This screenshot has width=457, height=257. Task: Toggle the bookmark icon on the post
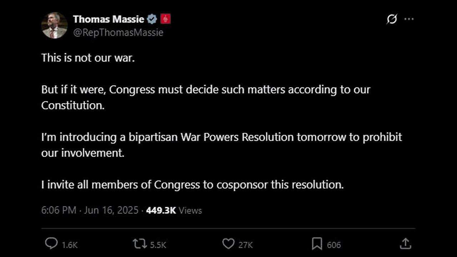point(317,244)
